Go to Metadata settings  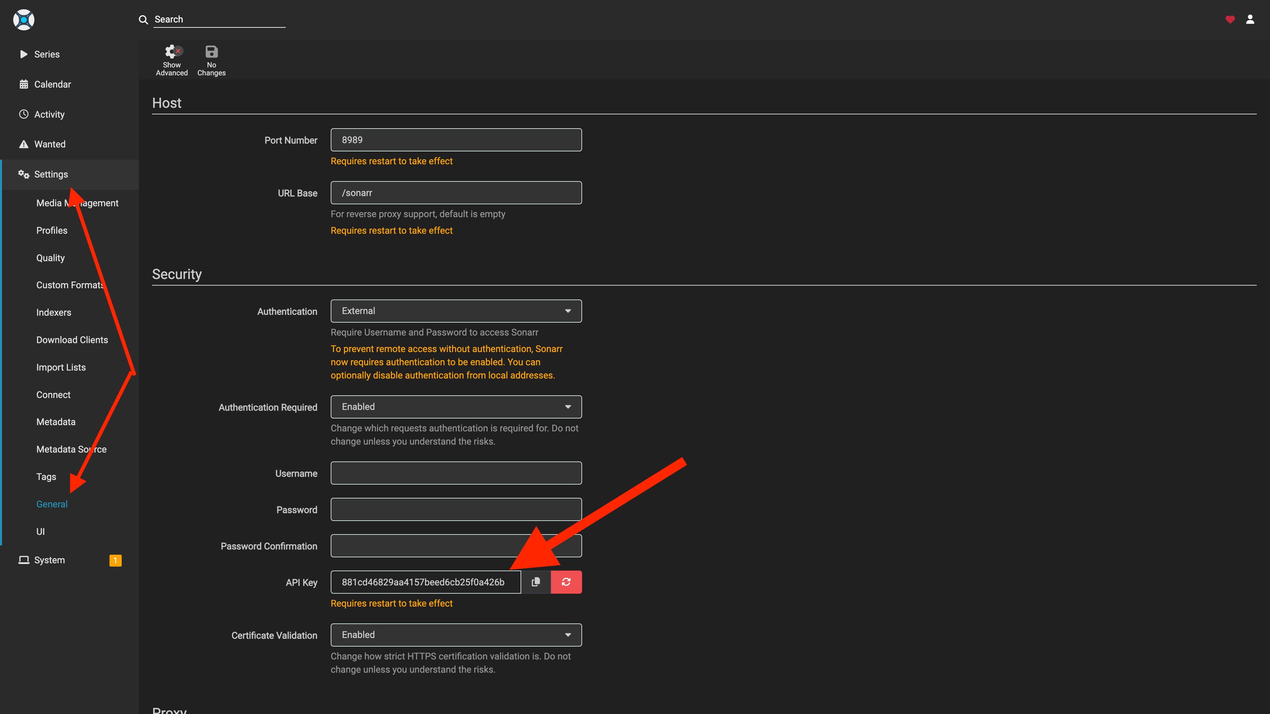tap(56, 422)
